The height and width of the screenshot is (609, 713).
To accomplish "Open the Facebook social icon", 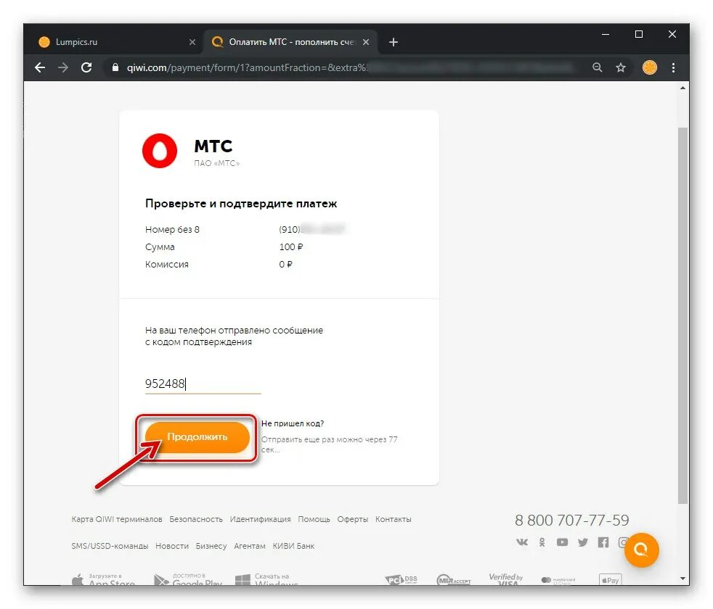I will tap(603, 542).
